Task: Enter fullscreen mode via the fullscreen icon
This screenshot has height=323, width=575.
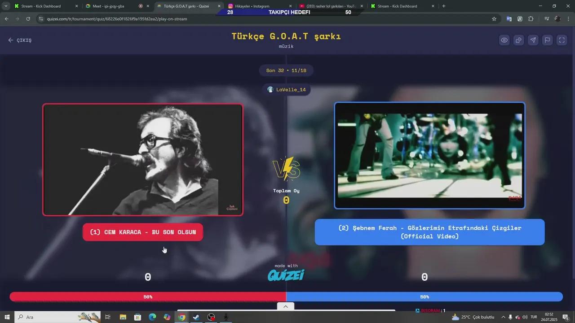Action: click(x=562, y=40)
